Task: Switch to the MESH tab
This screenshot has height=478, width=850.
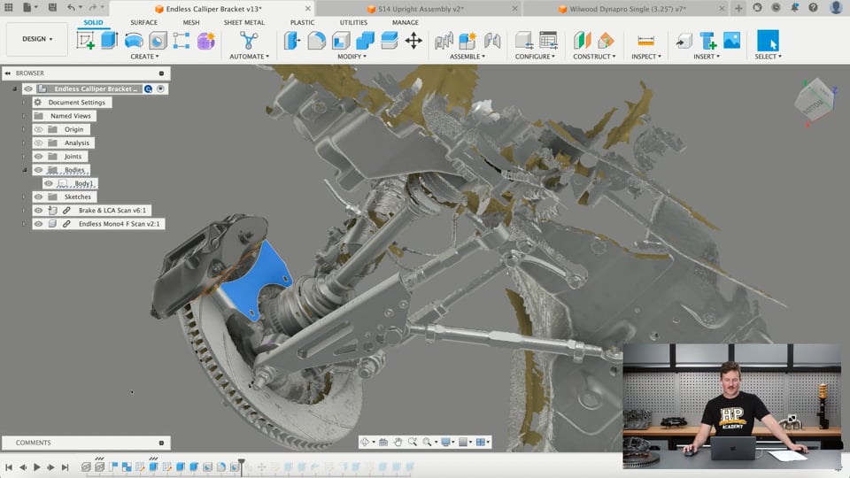Action: tap(191, 22)
